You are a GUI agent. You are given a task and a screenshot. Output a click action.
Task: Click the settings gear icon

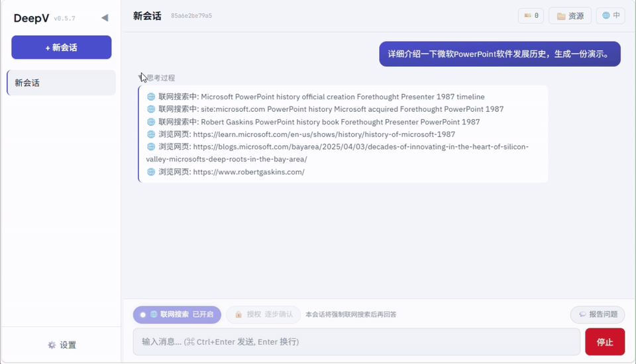[x=52, y=345]
